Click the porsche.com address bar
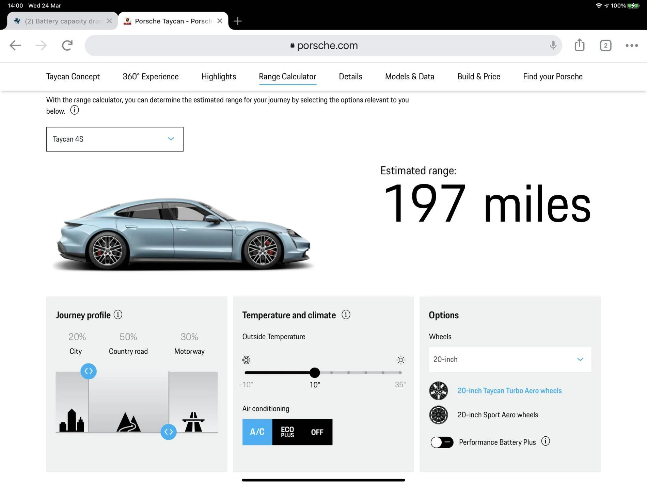The width and height of the screenshot is (647, 485). pyautogui.click(x=323, y=45)
